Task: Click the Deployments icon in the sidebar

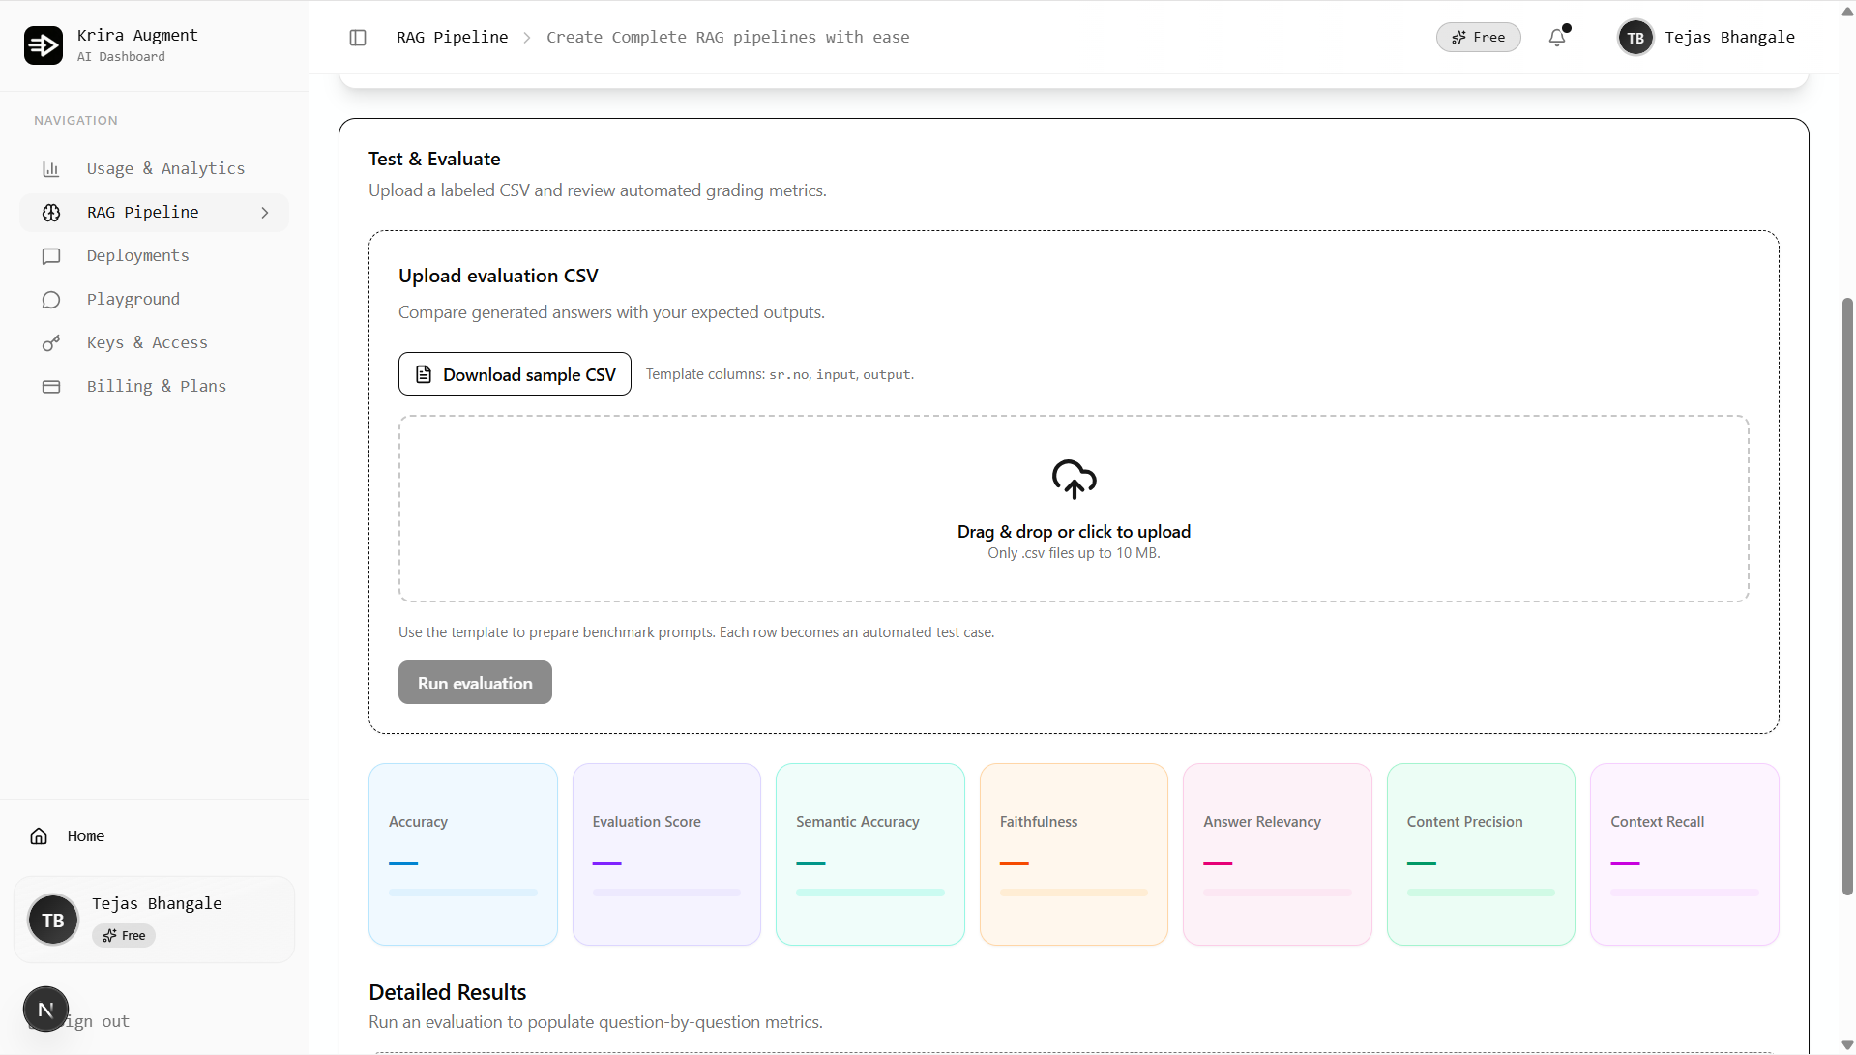Action: tap(51, 256)
